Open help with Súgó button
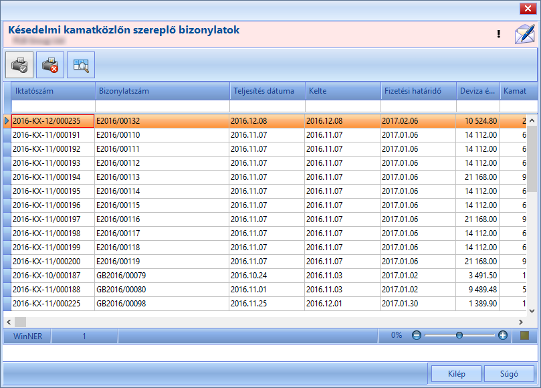Screen dimensions: 541x388 click(x=509, y=374)
